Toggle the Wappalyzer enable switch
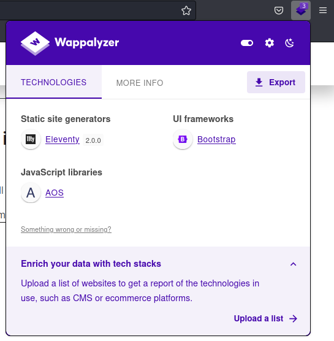The image size is (334, 341). (247, 43)
